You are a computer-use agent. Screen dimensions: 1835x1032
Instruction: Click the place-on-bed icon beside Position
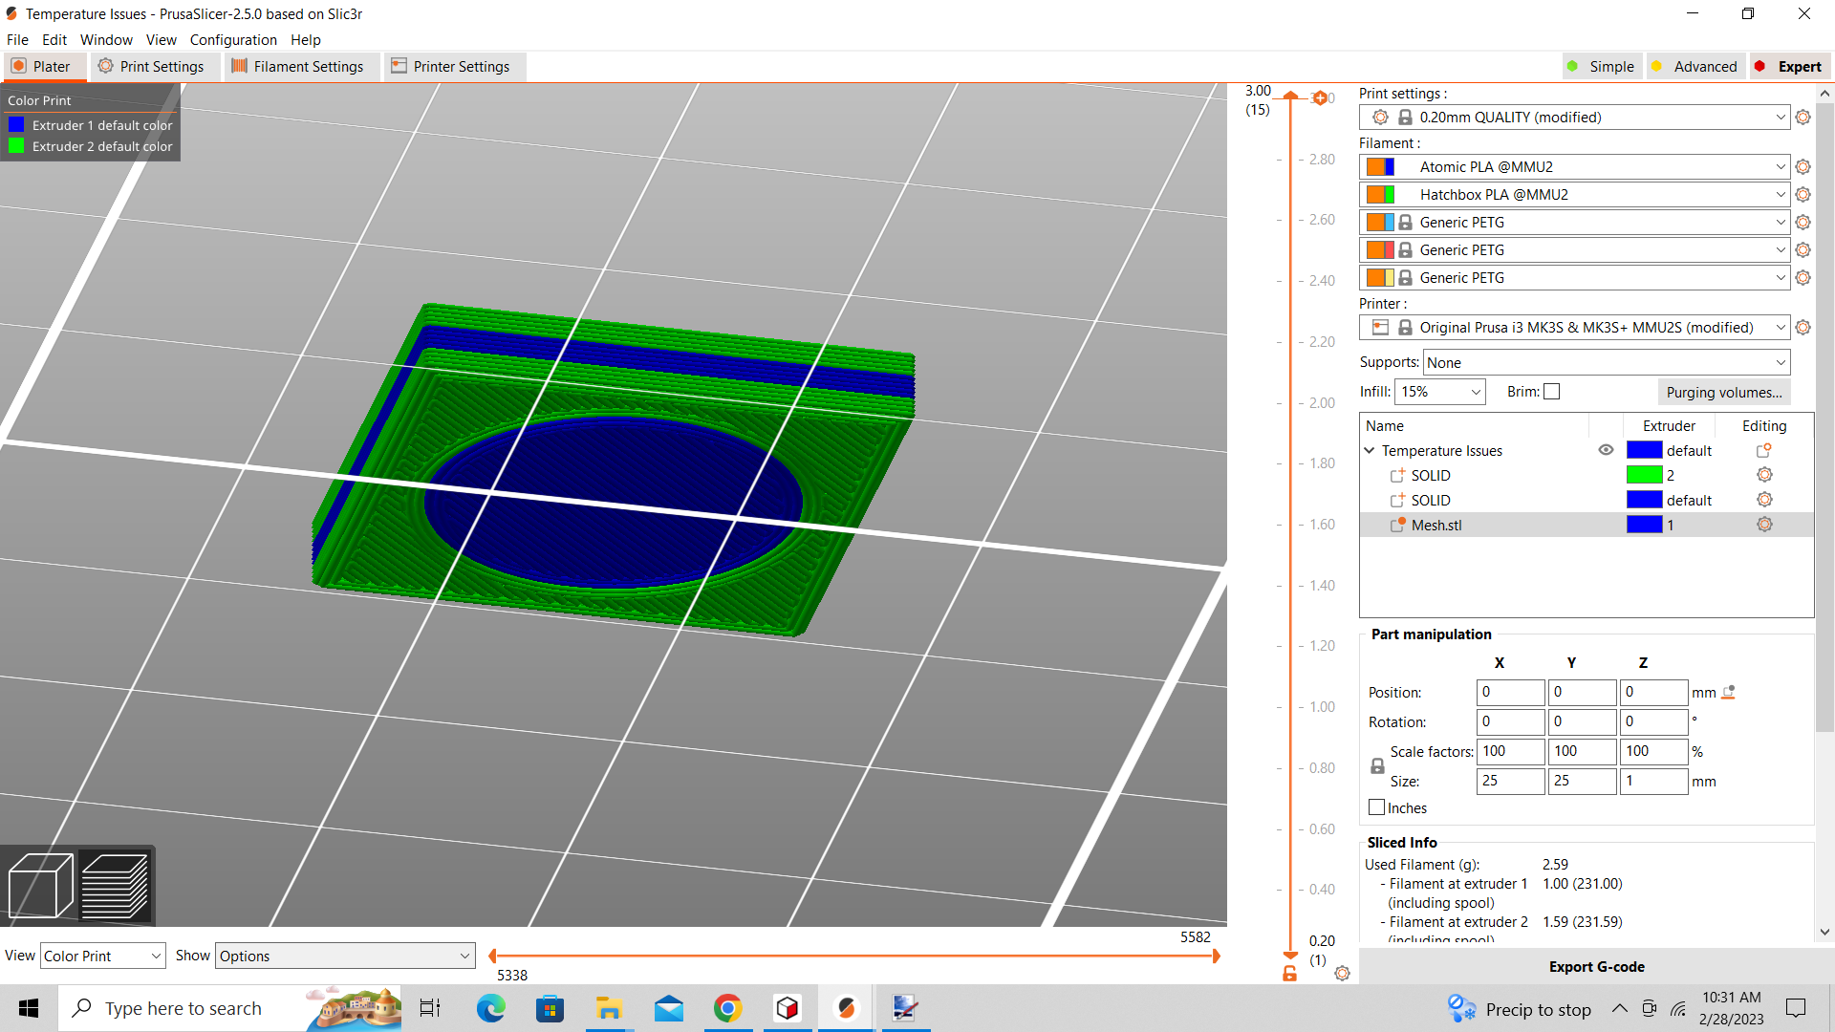click(1727, 692)
